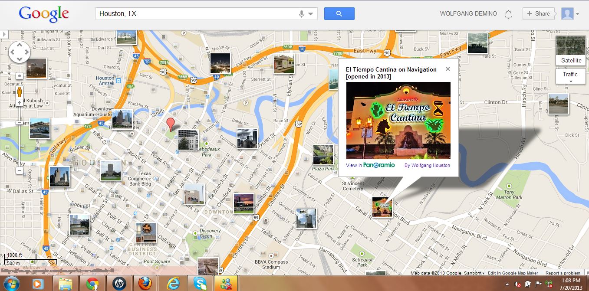Screen dimensions: 589x291
Task: Show hidden tray icons arrow
Action: [x=506, y=284]
